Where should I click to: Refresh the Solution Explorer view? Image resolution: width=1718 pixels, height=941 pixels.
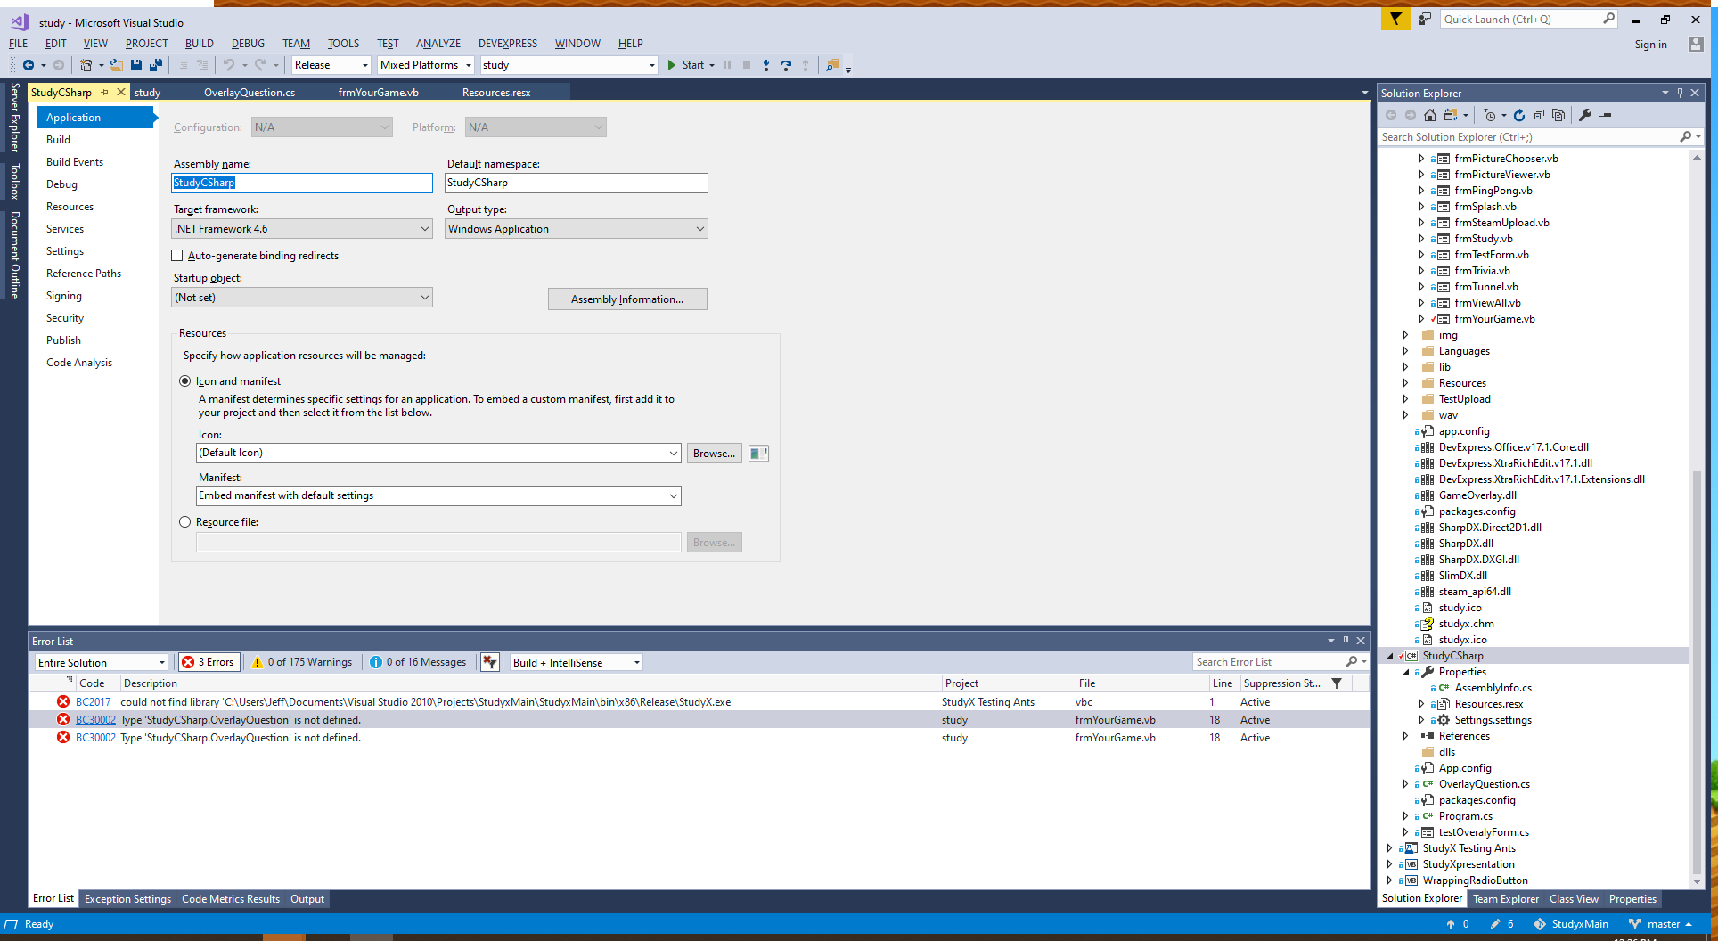[1519, 115]
